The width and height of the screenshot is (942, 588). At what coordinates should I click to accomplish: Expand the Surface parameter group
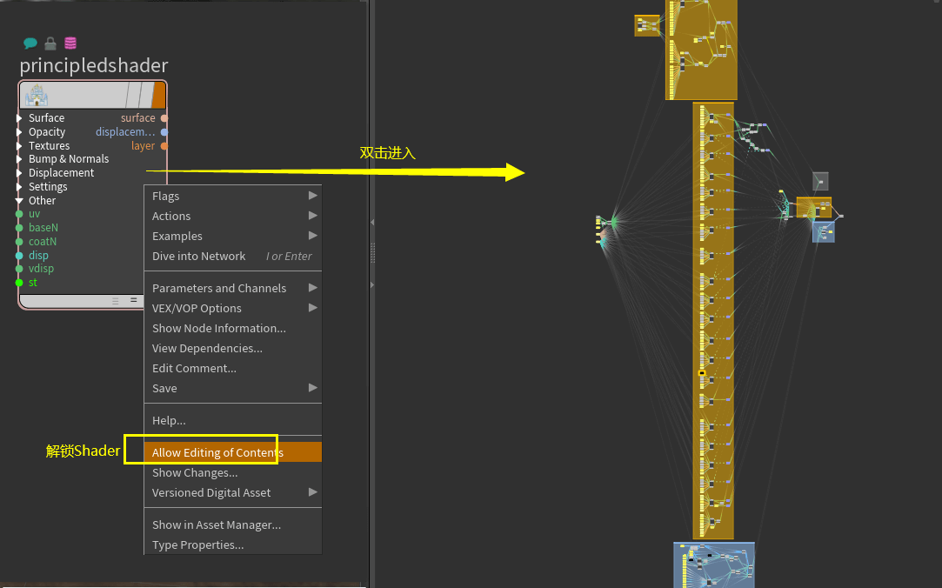19,118
